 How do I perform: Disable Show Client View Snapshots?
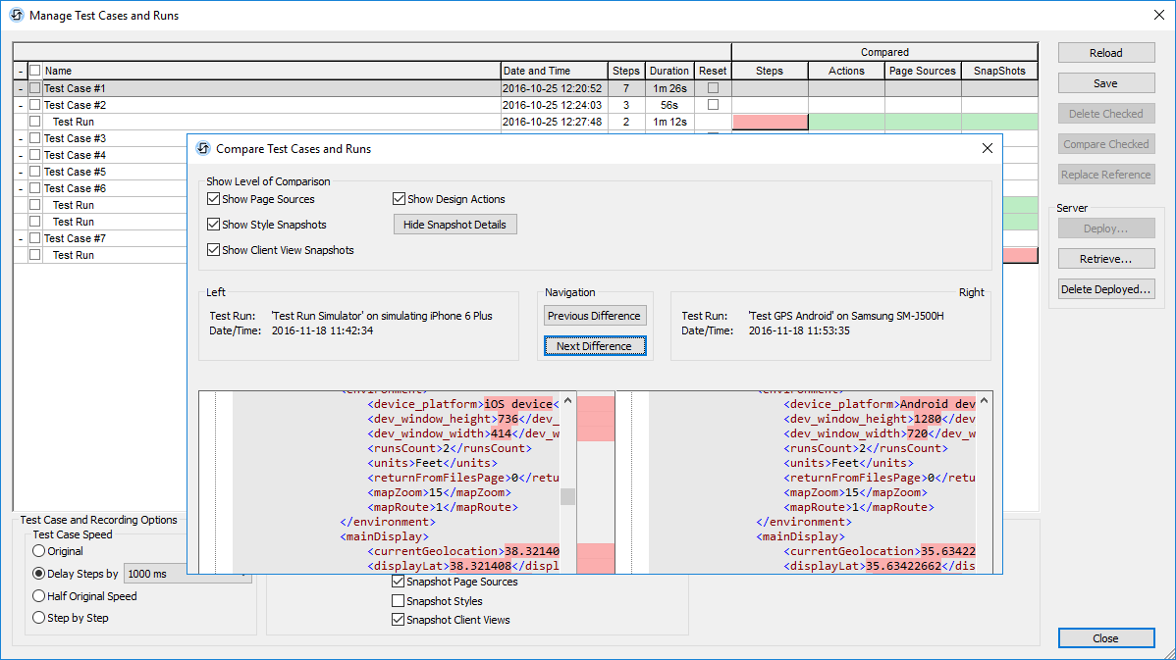click(214, 250)
